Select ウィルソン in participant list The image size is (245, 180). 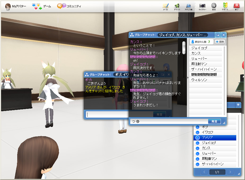[205, 80]
